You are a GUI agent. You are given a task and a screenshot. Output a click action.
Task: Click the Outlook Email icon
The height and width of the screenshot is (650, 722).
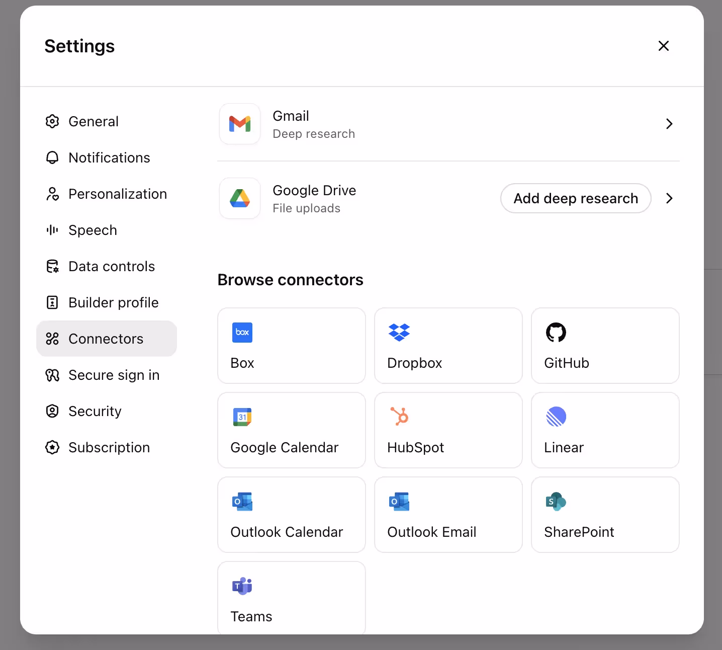[x=399, y=502]
